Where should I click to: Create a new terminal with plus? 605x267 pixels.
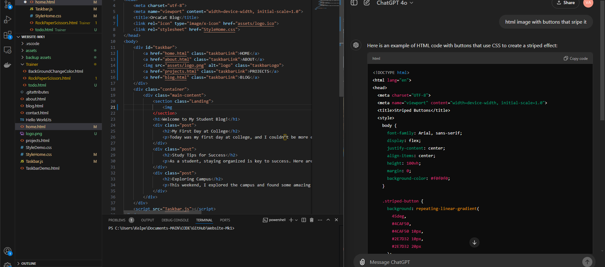point(291,220)
